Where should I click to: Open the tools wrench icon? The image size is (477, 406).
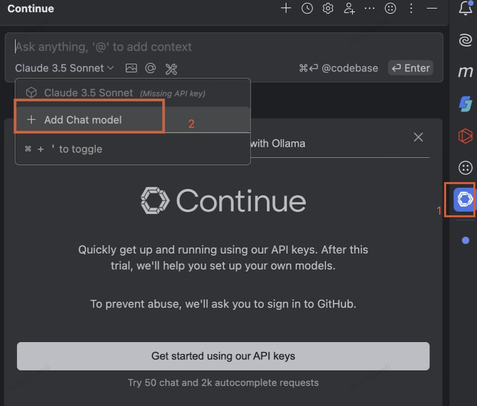171,69
